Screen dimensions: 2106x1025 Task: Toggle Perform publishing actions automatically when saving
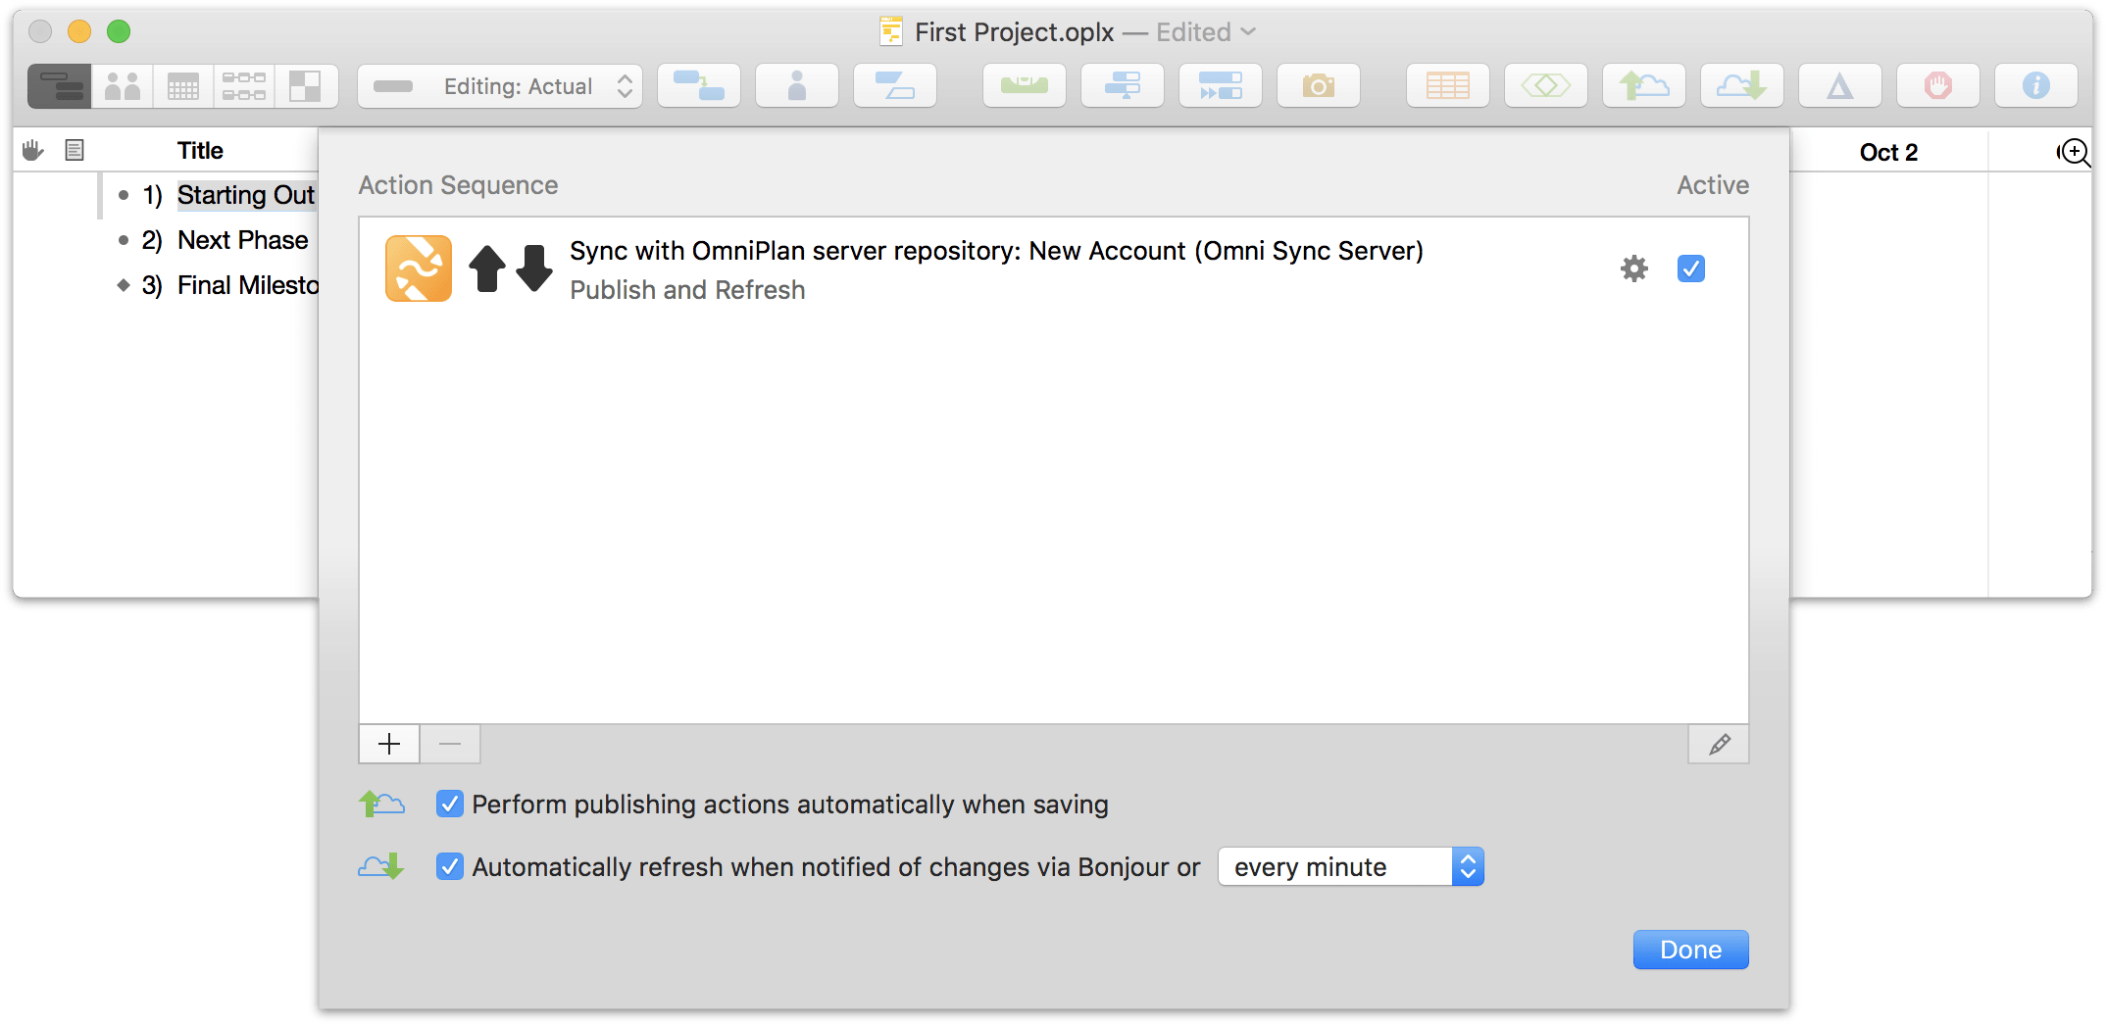click(449, 805)
